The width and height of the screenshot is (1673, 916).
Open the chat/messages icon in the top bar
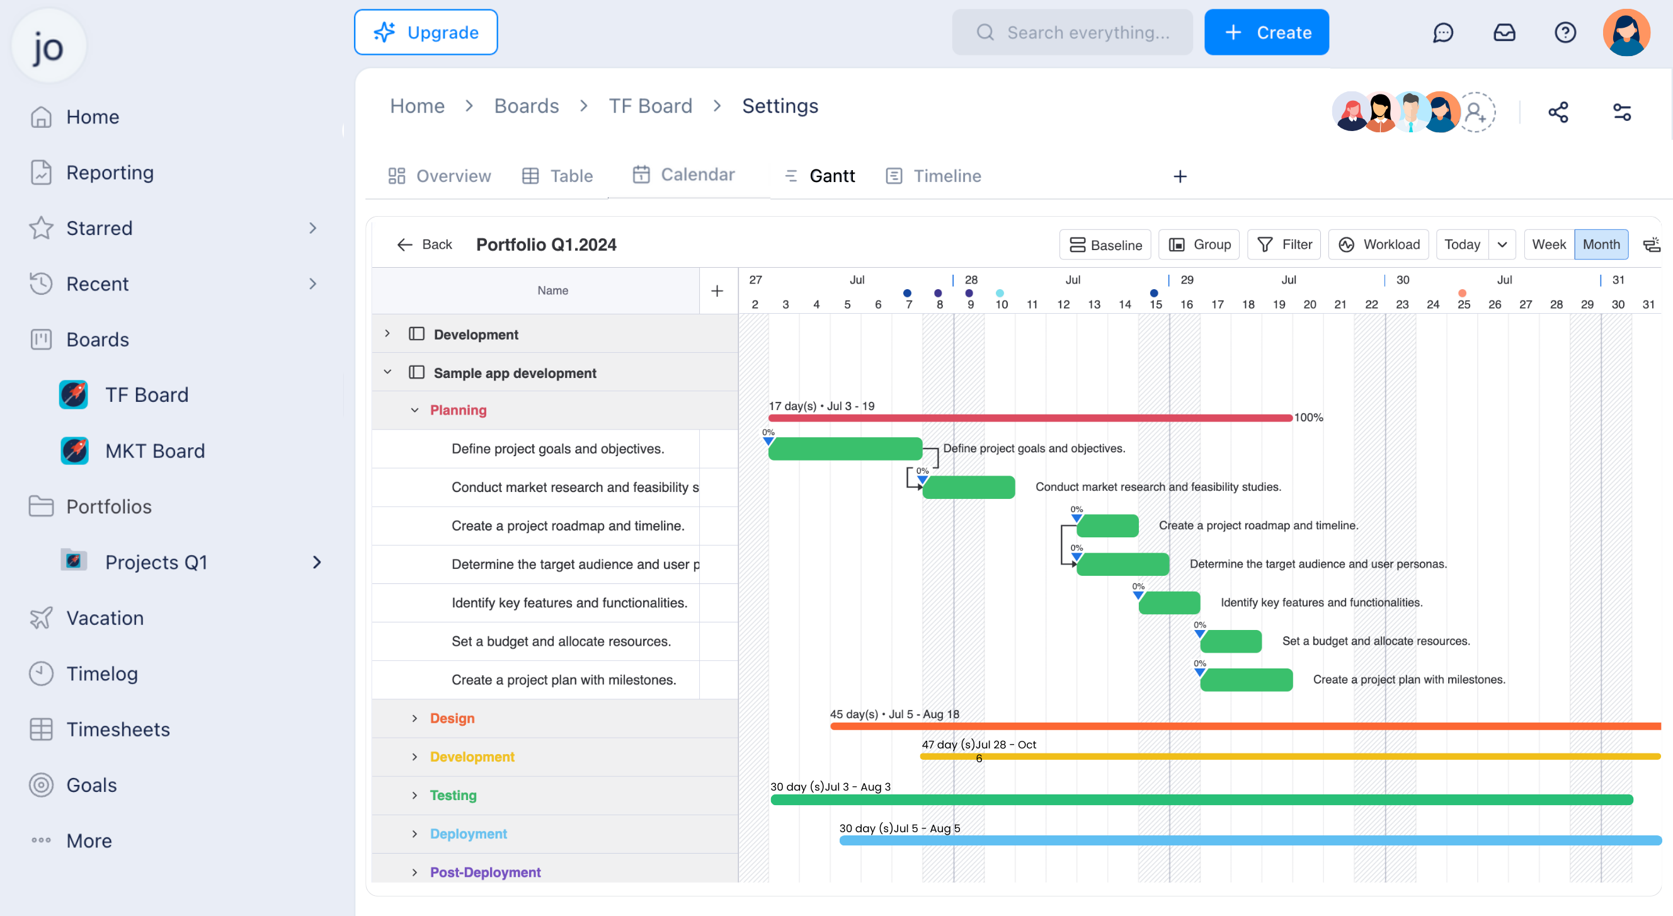pos(1443,32)
